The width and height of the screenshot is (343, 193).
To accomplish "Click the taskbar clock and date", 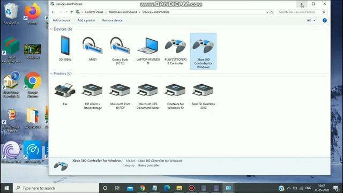I will [x=322, y=188].
